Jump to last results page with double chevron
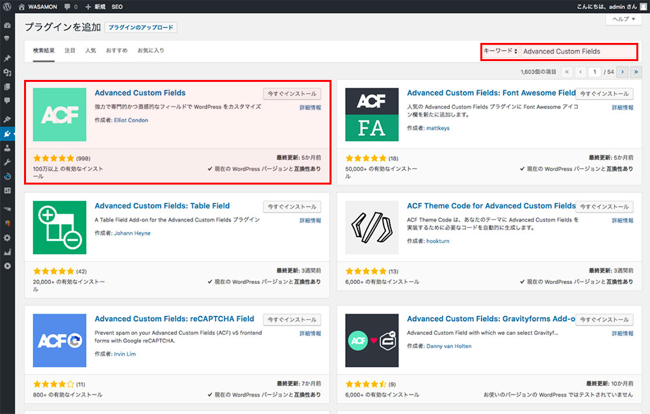The width and height of the screenshot is (650, 414). (x=636, y=71)
